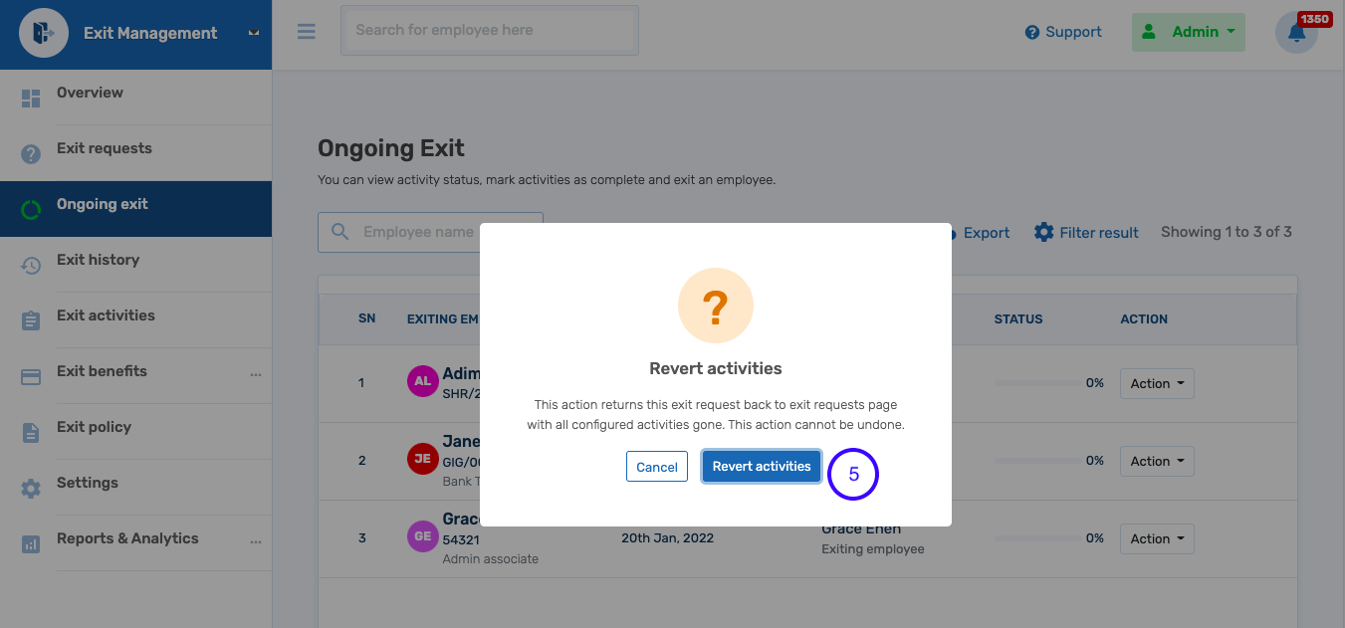Click the Ongoing exit spinner icon
The width and height of the screenshot is (1345, 628).
pyautogui.click(x=30, y=208)
